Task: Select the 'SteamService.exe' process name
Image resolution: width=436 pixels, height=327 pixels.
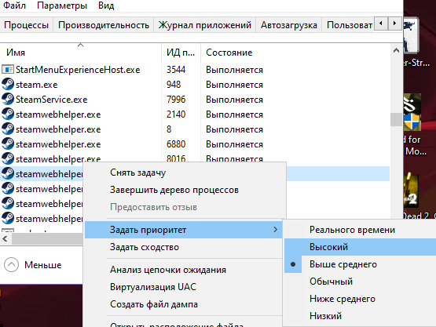Action: [51, 100]
